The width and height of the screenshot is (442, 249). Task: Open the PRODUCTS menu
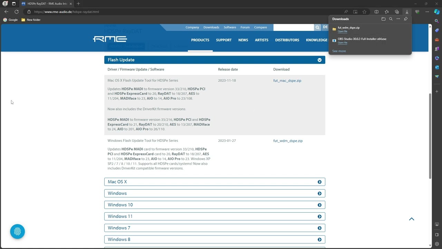[200, 40]
